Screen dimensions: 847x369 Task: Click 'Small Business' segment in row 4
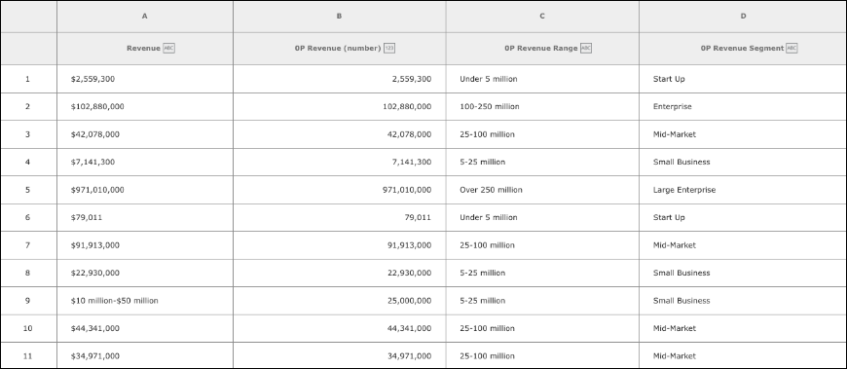click(x=743, y=162)
